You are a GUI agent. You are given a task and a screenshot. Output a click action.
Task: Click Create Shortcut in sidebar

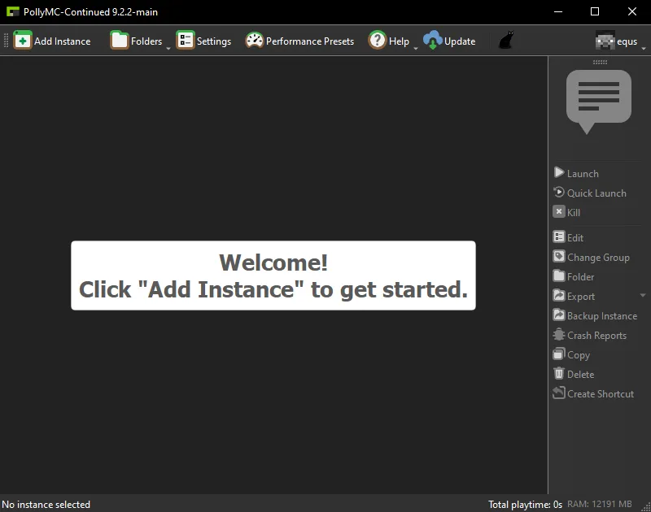tap(594, 393)
